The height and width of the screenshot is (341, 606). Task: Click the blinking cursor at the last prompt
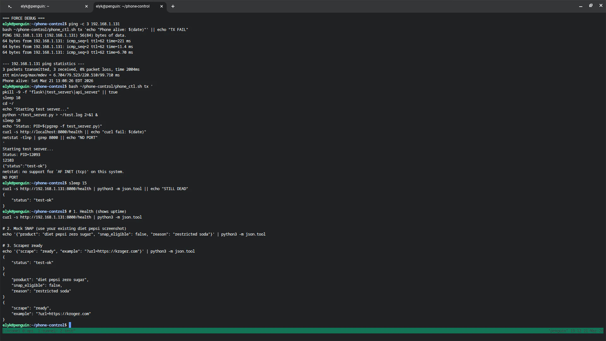point(70,325)
